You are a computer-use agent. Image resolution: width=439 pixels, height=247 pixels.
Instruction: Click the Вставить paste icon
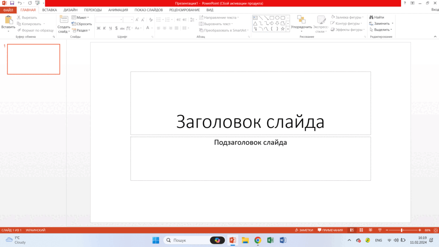[8, 20]
